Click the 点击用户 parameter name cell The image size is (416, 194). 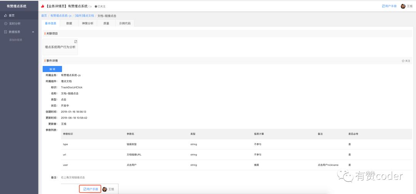[132, 165]
